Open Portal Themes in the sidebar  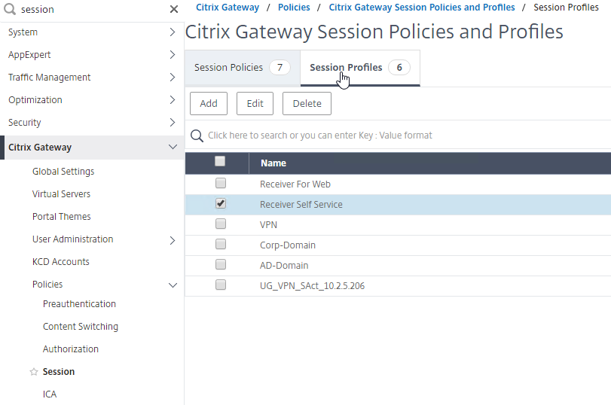62,217
